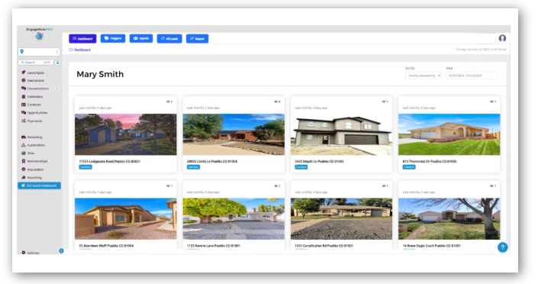This screenshot has width=538, height=284.
Task: Click the address 813 Thorncrest Dr Pueblo CO
Action: [430, 161]
